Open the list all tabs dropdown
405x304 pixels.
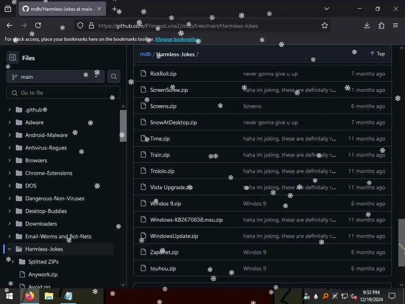coord(326,9)
